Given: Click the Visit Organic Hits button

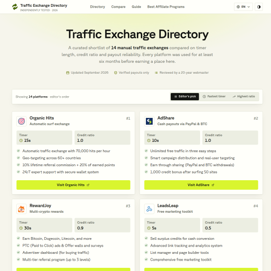Looking at the screenshot, I should click(x=73, y=185).
